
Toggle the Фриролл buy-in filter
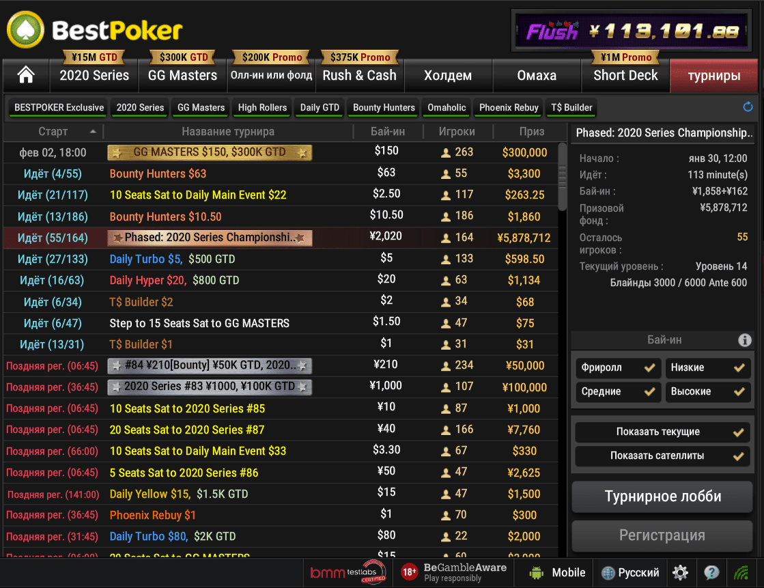click(618, 367)
